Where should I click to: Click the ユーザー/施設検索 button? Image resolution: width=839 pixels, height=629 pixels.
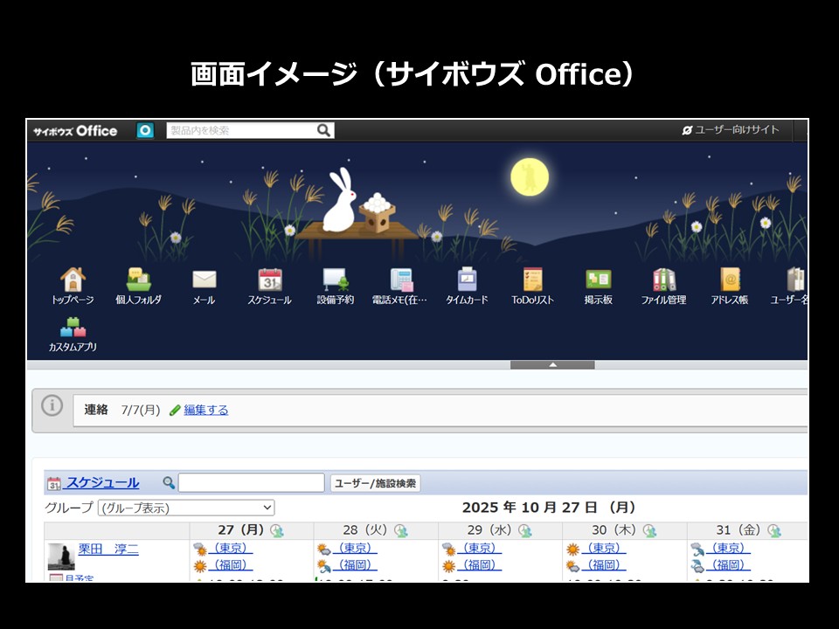tap(375, 483)
